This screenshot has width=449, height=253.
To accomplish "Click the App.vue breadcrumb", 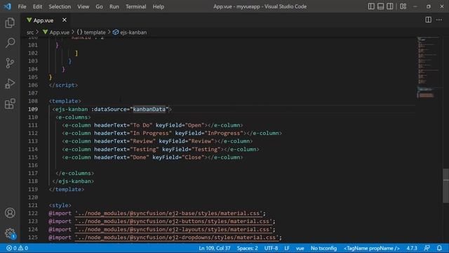I will 56,32.
